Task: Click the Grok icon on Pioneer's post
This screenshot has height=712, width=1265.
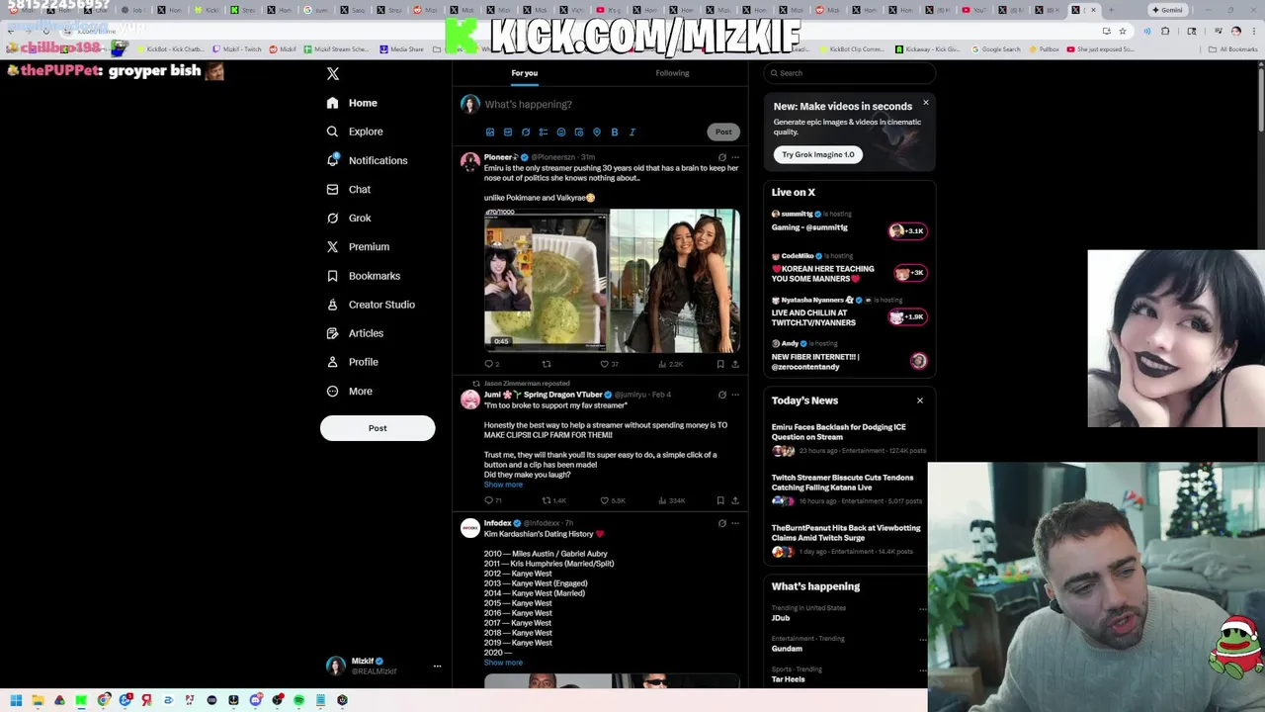Action: click(x=721, y=157)
